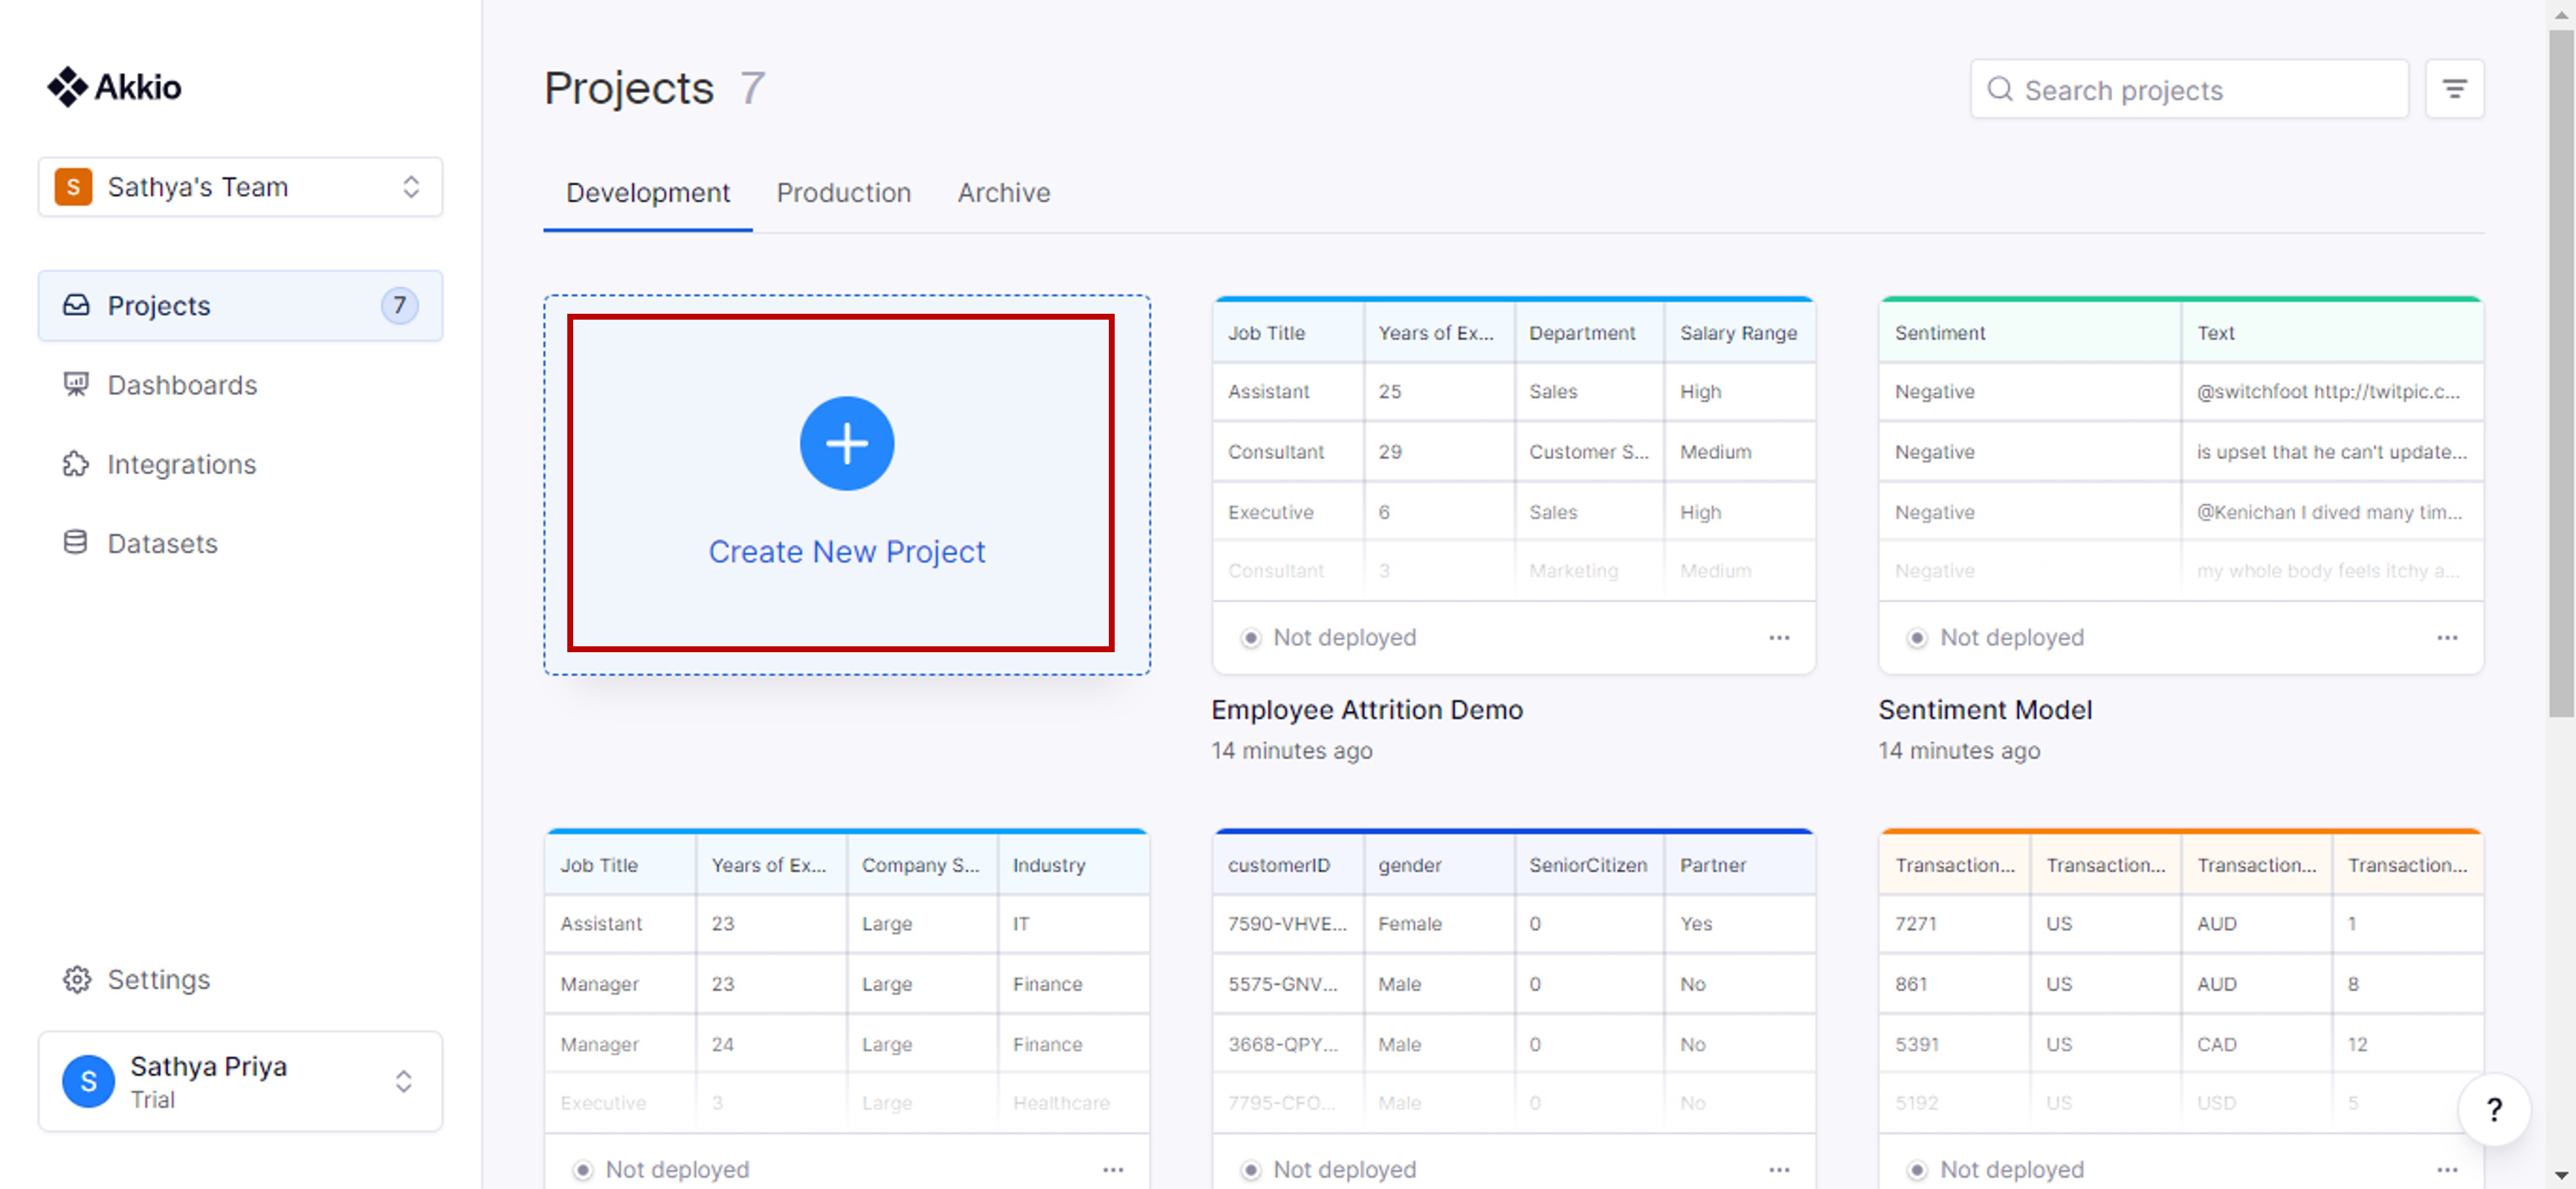Viewport: 2576px width, 1189px height.
Task: Click Create New Project link
Action: [846, 551]
